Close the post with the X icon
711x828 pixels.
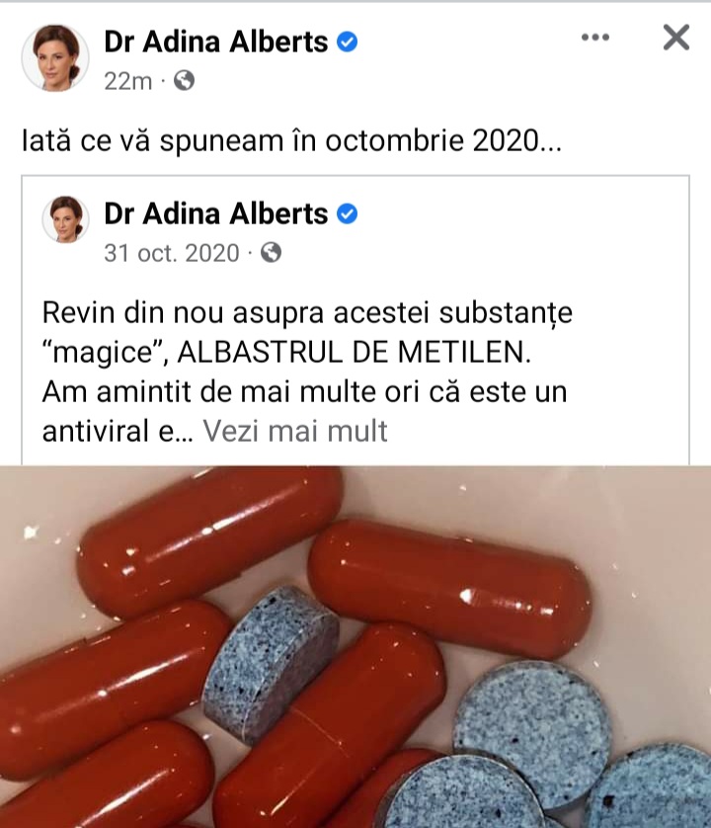(676, 38)
